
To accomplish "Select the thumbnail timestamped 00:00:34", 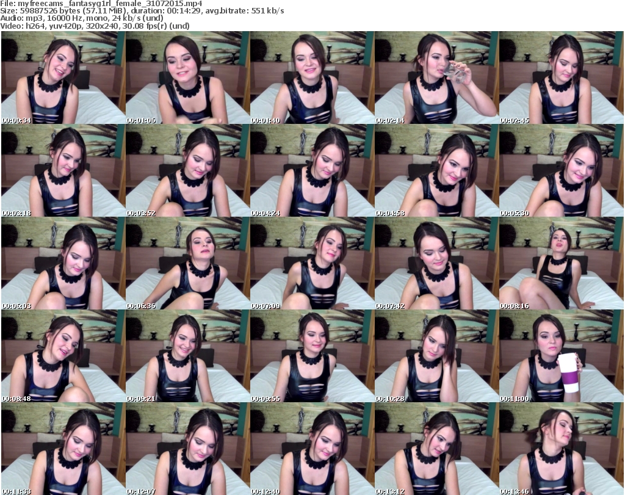I will click(x=63, y=78).
